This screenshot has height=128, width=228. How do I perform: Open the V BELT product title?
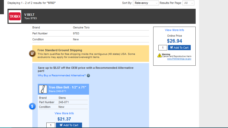pos(29,15)
